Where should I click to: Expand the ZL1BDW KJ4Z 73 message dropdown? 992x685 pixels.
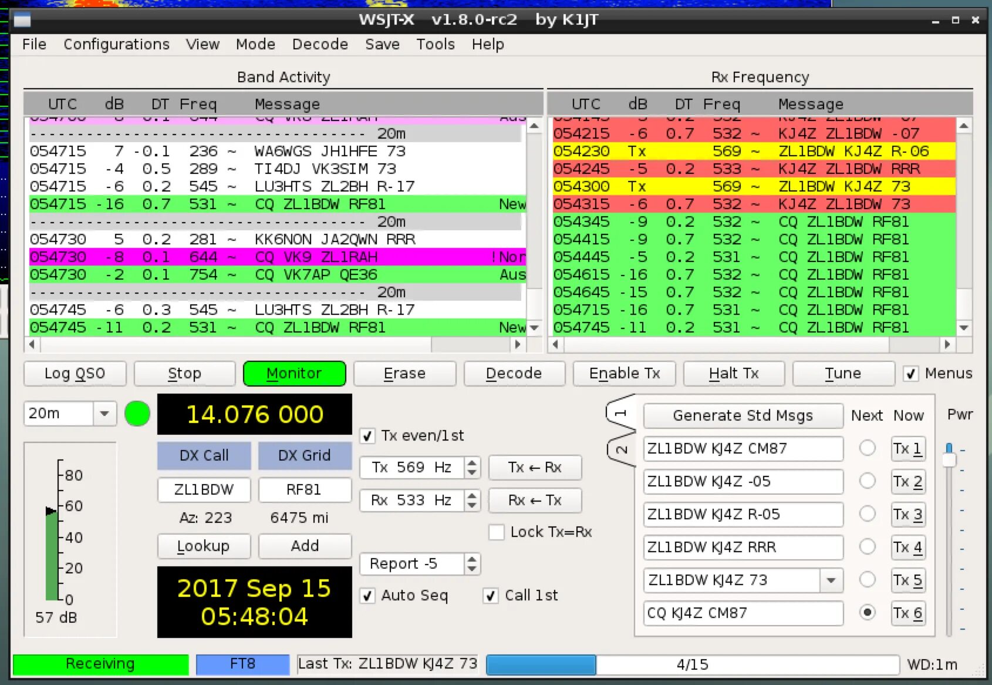pyautogui.click(x=831, y=580)
